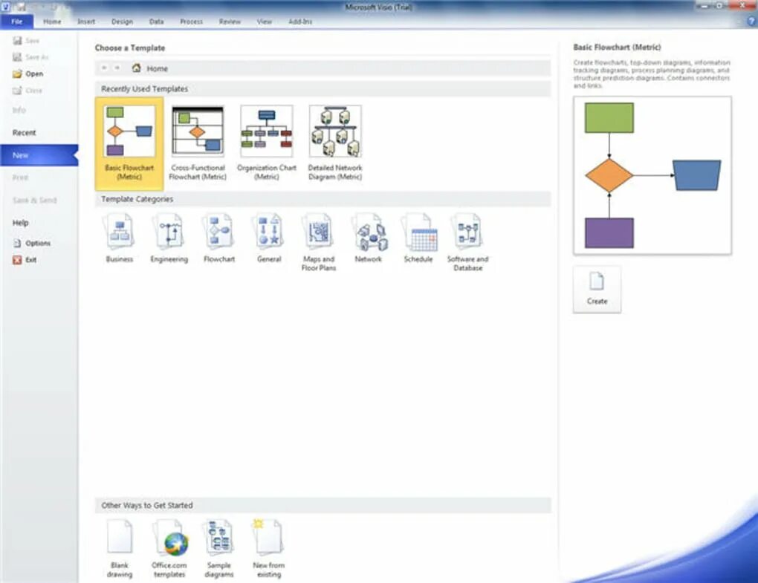
Task: Open the File tab
Action: (x=17, y=22)
